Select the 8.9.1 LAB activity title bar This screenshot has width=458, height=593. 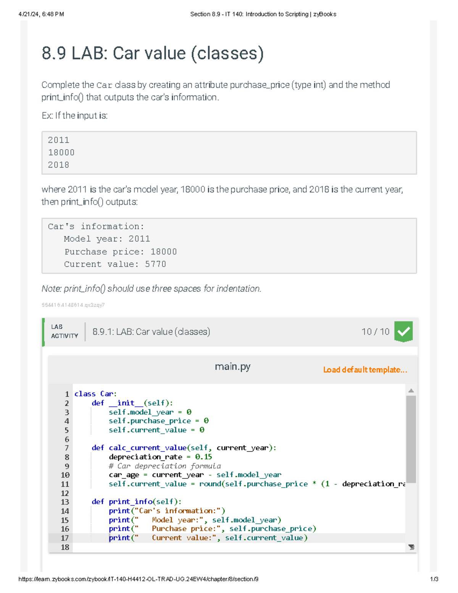151,332
